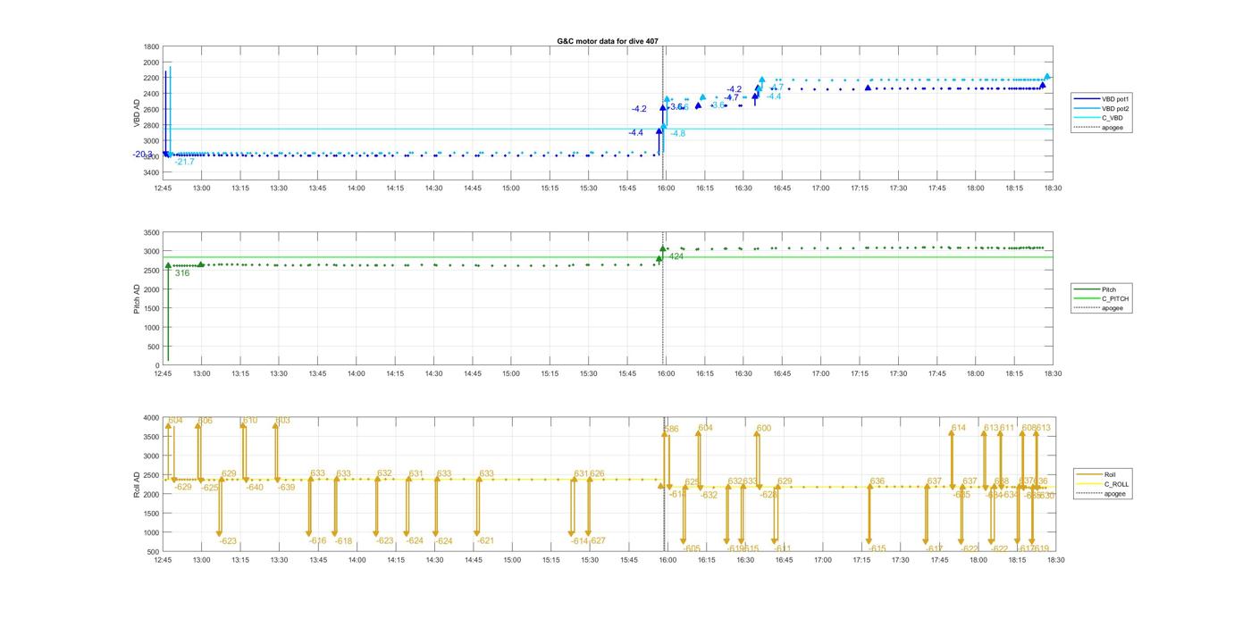The width and height of the screenshot is (1251, 619).
Task: Click the 'Roll AD' y-axis label
Action: [x=138, y=484]
